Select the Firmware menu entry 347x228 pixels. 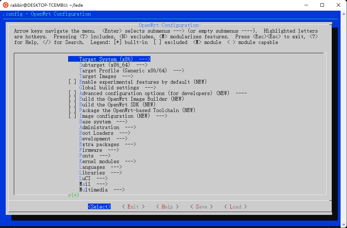[99, 150]
